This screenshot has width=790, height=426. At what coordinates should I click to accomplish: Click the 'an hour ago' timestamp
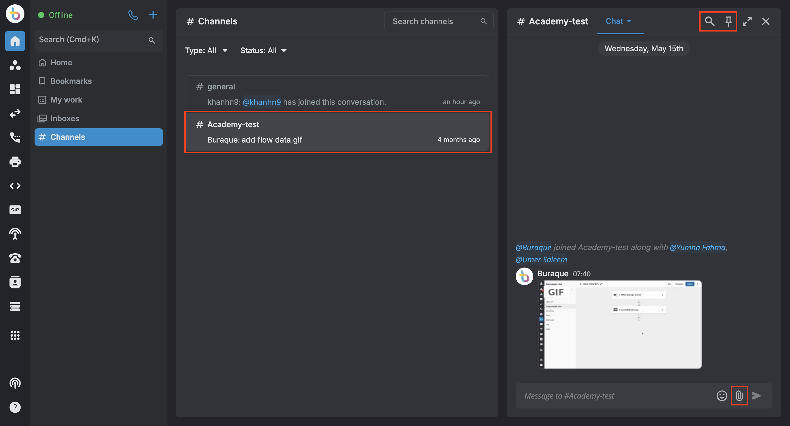pyautogui.click(x=461, y=102)
